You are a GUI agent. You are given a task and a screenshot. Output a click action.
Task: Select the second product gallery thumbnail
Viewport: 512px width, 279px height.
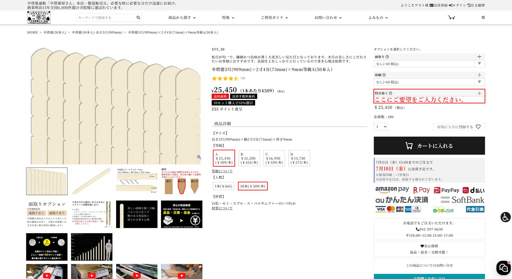92,181
